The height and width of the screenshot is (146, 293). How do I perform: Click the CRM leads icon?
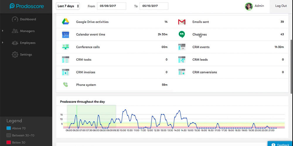click(182, 60)
